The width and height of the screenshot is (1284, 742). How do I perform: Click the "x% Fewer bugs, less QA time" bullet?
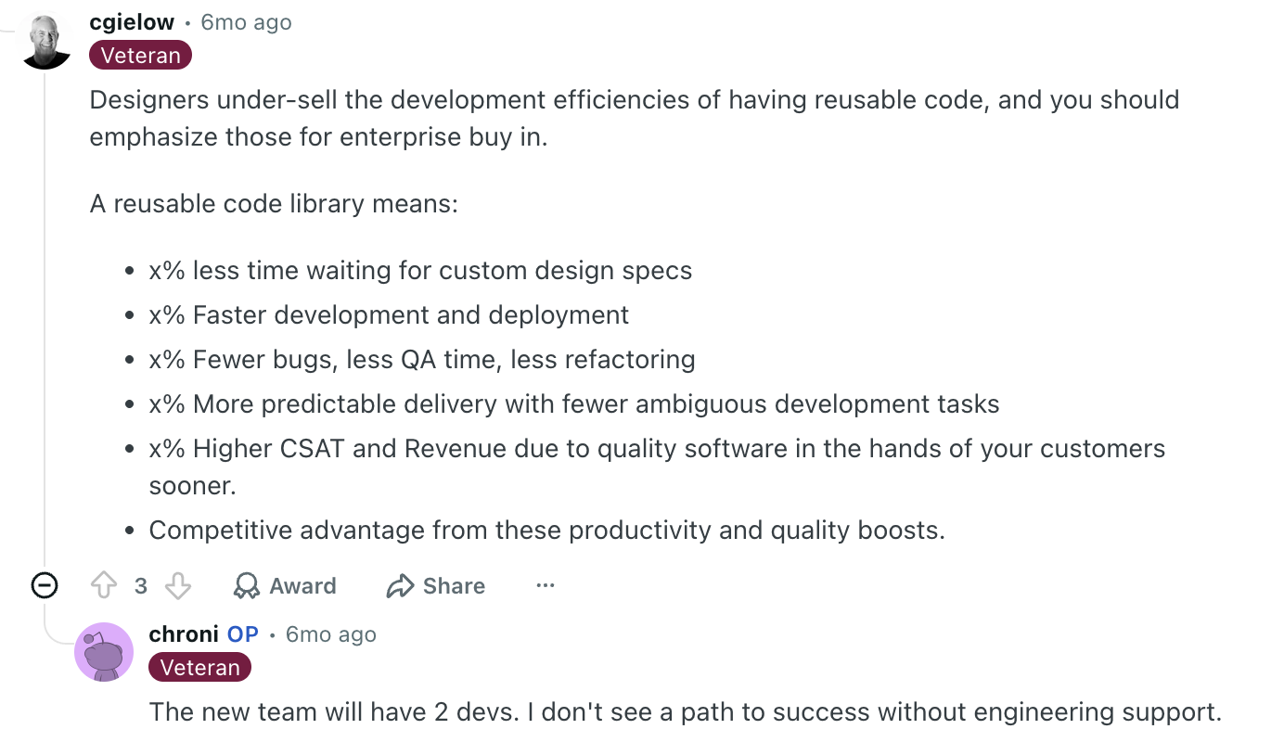point(422,360)
